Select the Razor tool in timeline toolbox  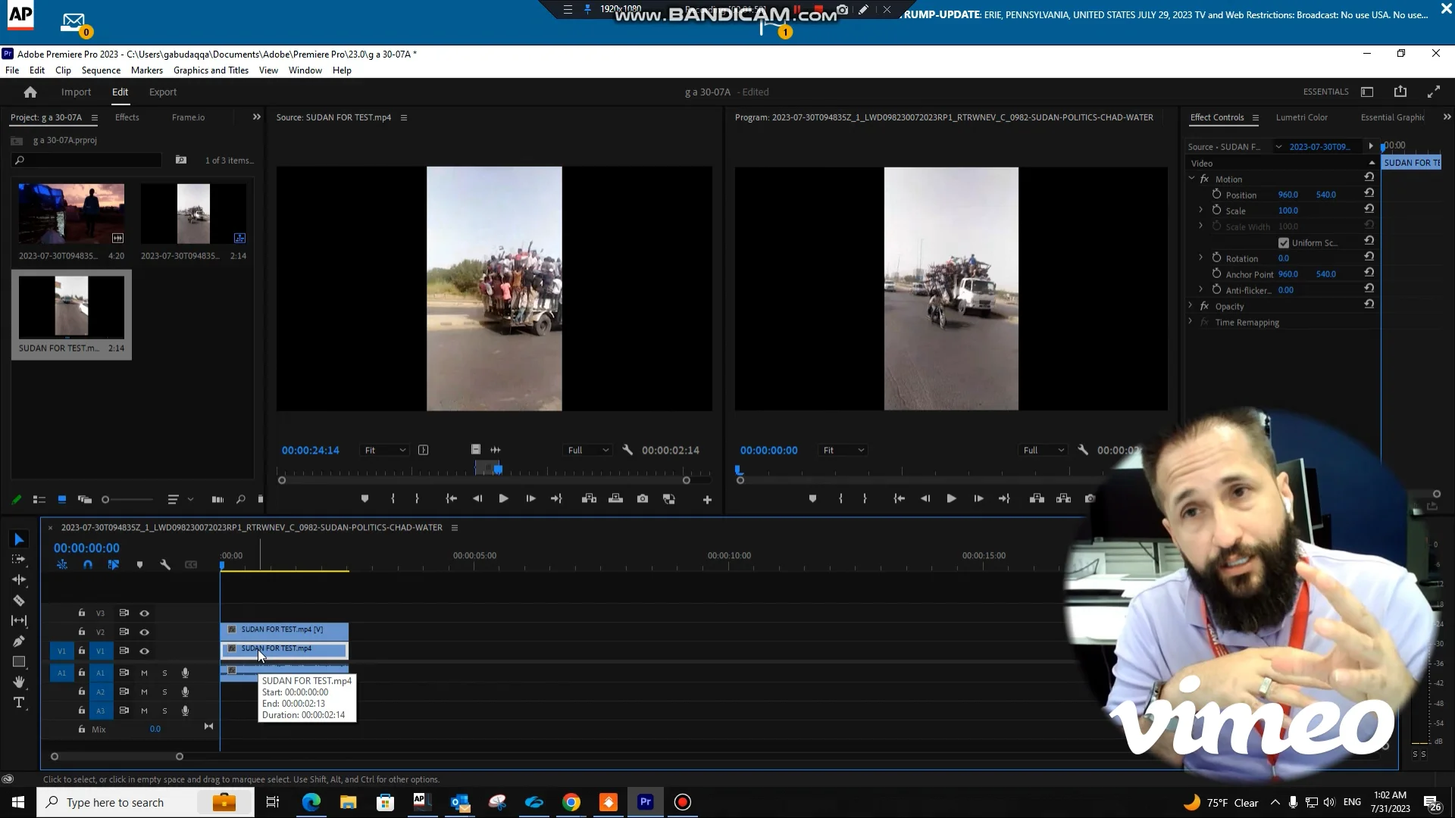[x=19, y=601]
